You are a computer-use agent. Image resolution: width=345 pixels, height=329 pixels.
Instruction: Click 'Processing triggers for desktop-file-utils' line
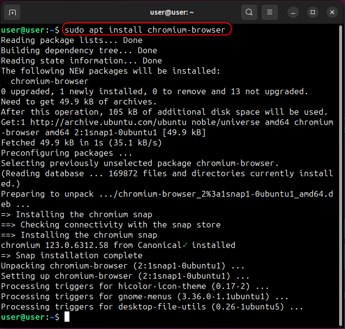[x=152, y=307]
